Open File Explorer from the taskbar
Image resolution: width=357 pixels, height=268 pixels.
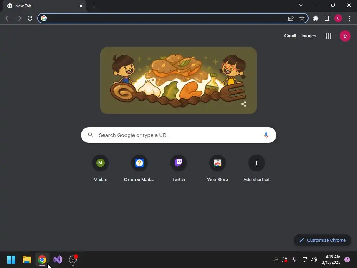tap(26, 260)
